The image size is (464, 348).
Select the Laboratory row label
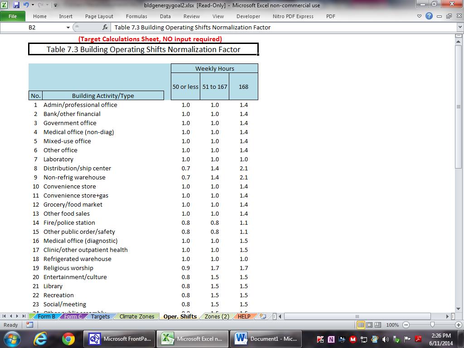[58, 159]
